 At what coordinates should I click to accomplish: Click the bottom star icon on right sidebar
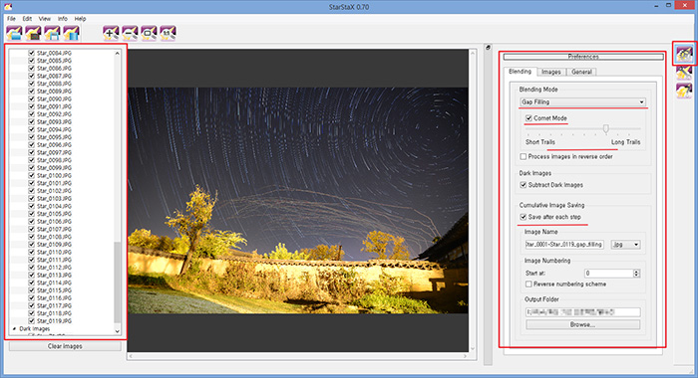684,91
